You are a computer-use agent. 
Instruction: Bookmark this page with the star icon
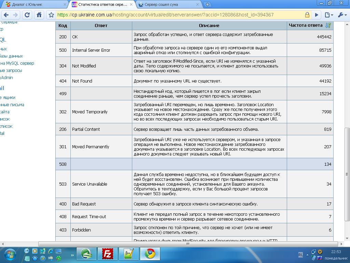click(51, 15)
